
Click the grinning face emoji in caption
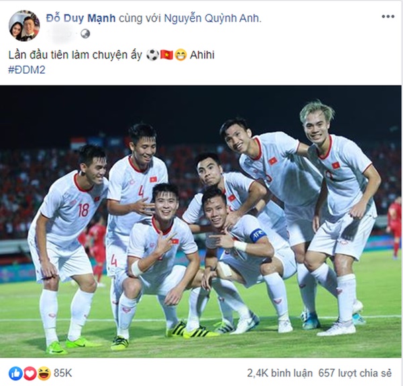point(180,55)
